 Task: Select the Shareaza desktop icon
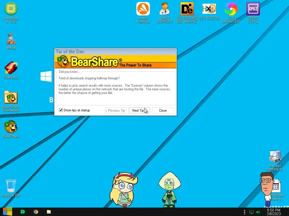[x=11, y=70]
